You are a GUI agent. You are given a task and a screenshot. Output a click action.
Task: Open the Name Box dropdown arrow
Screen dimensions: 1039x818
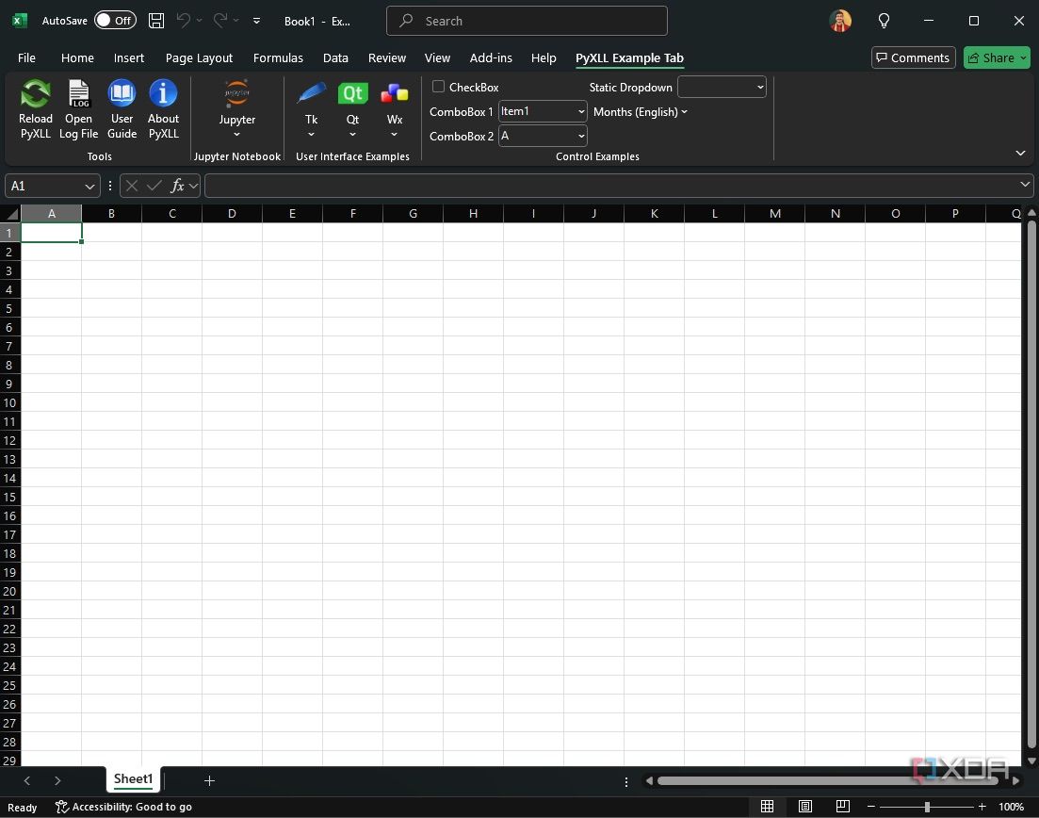89,187
